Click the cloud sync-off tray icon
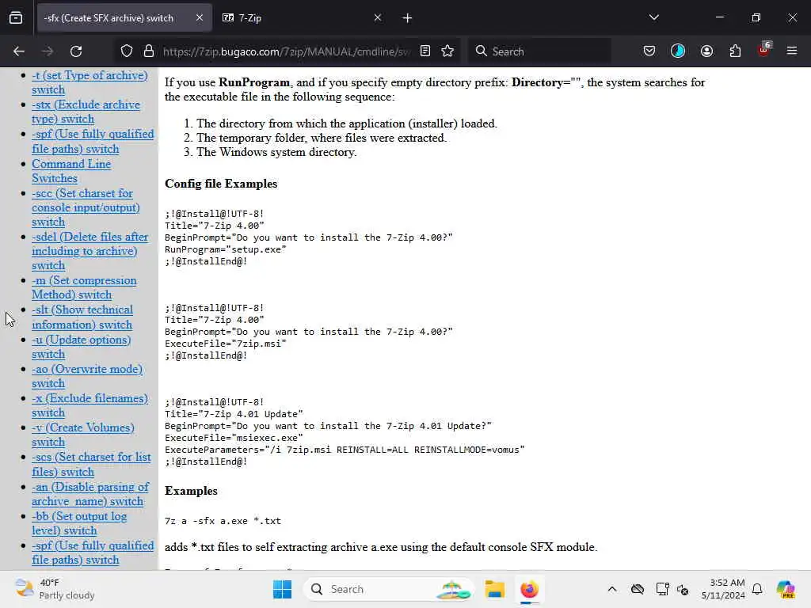 pos(638,589)
